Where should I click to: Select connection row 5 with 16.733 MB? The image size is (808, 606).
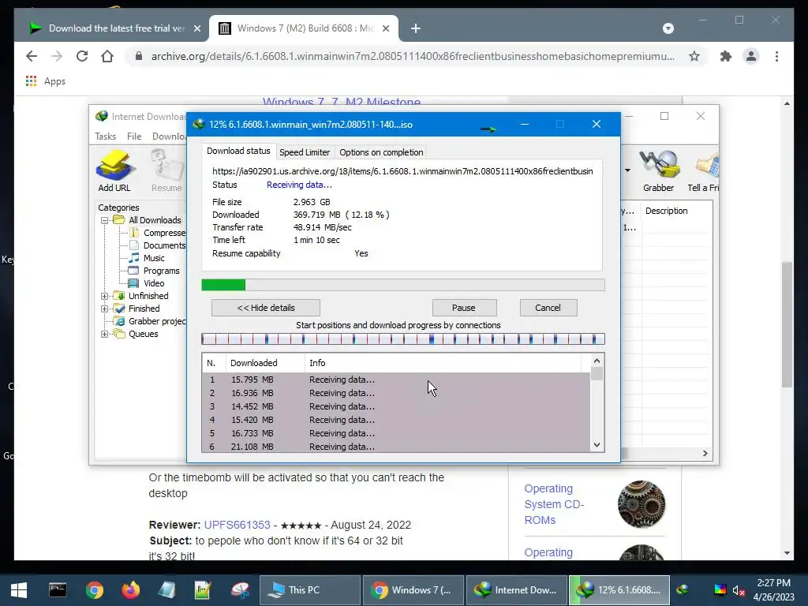[396, 433]
